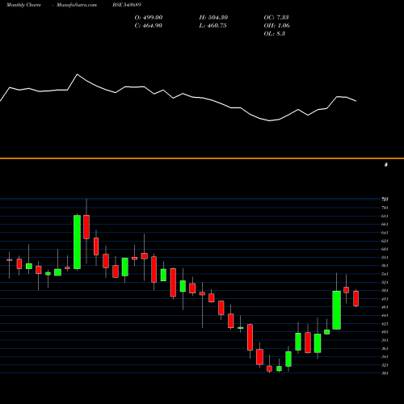Click the 401 price axis label
The height and width of the screenshot is (404, 404).
(385, 332)
